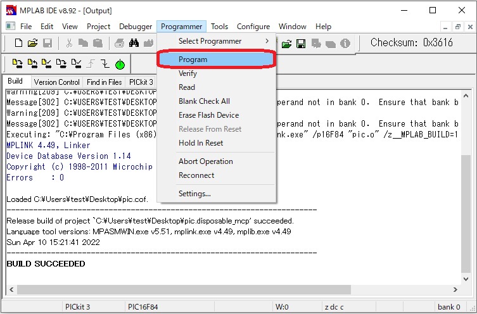This screenshot has height=314, width=477.
Task: Click the Find binoculars icon
Action: (x=134, y=44)
